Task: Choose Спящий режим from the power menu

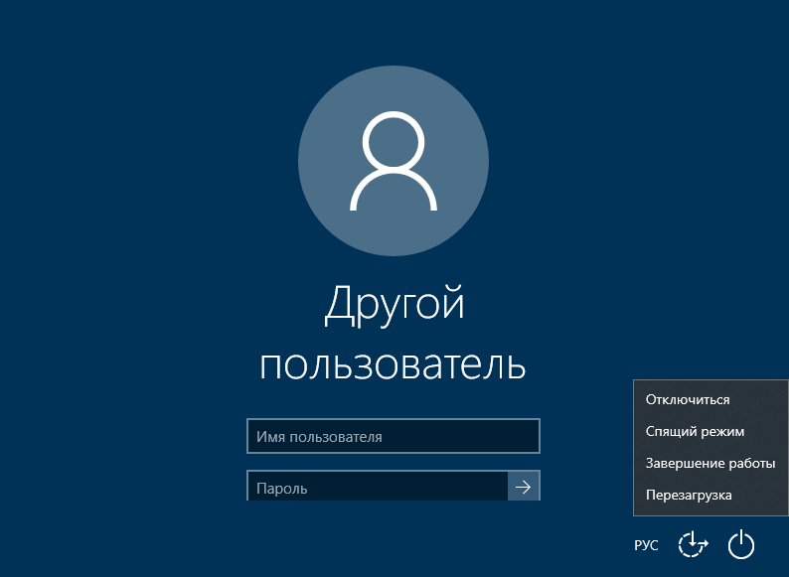Action: point(710,432)
